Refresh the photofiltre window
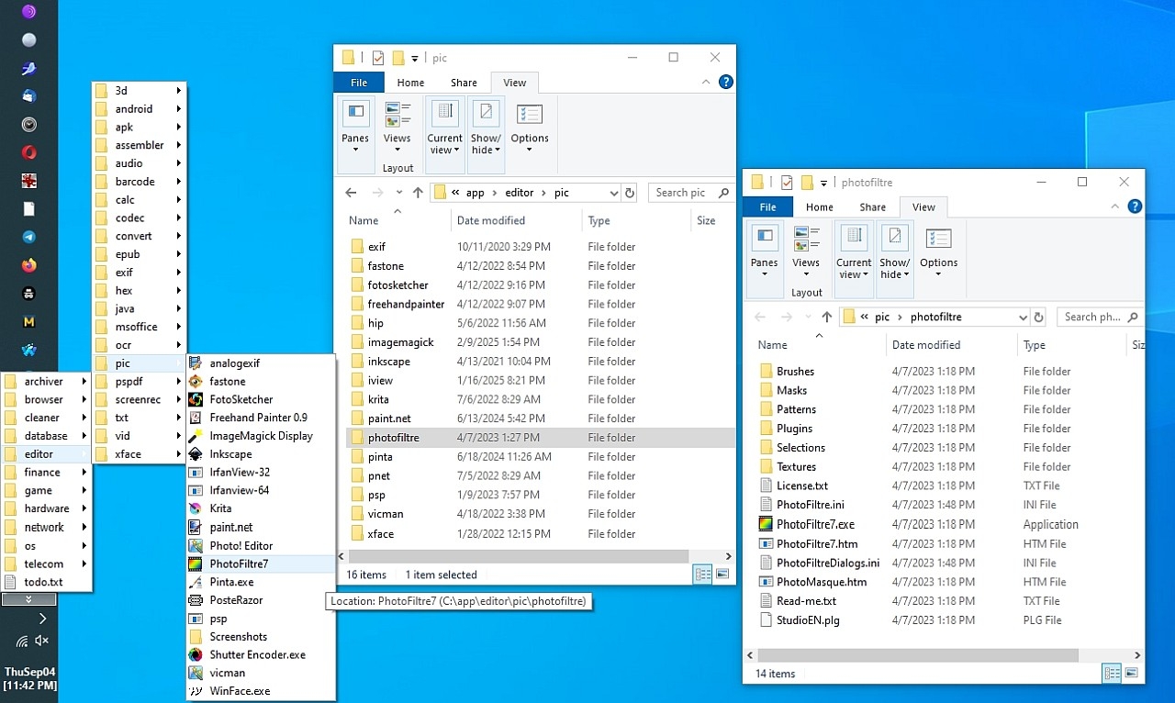This screenshot has height=703, width=1175. (1038, 317)
